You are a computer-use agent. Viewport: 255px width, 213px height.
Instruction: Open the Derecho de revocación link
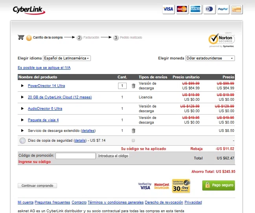164,202
